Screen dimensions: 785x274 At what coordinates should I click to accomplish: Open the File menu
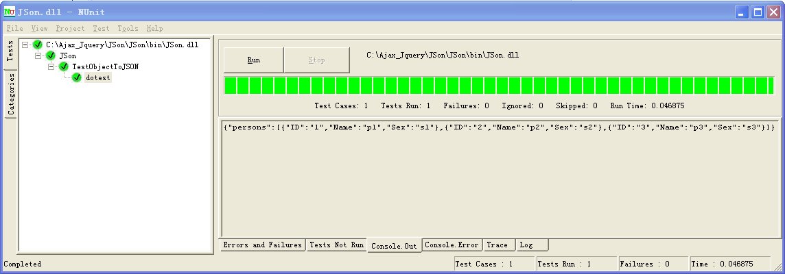tap(14, 29)
